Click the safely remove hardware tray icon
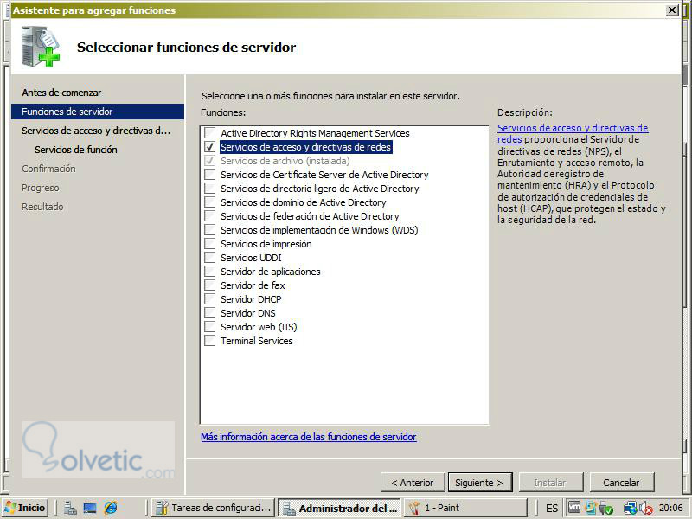The height and width of the screenshot is (519, 692). click(606, 509)
